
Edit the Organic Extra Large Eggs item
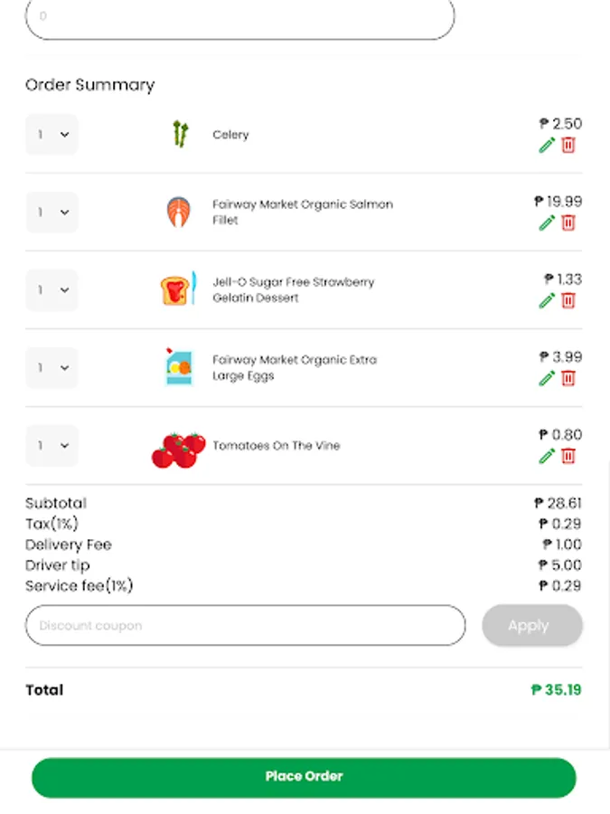coord(547,379)
